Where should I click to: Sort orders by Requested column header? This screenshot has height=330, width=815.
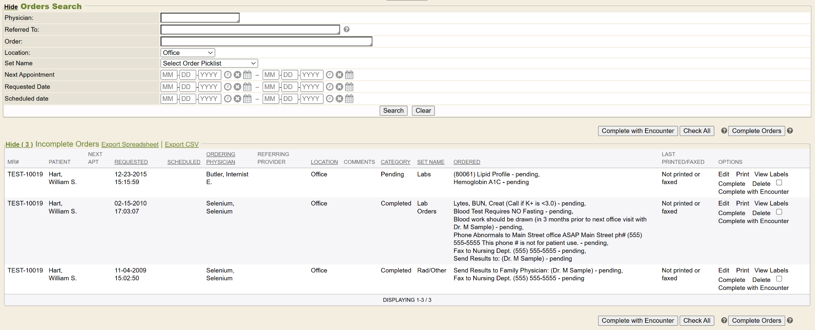coord(131,162)
